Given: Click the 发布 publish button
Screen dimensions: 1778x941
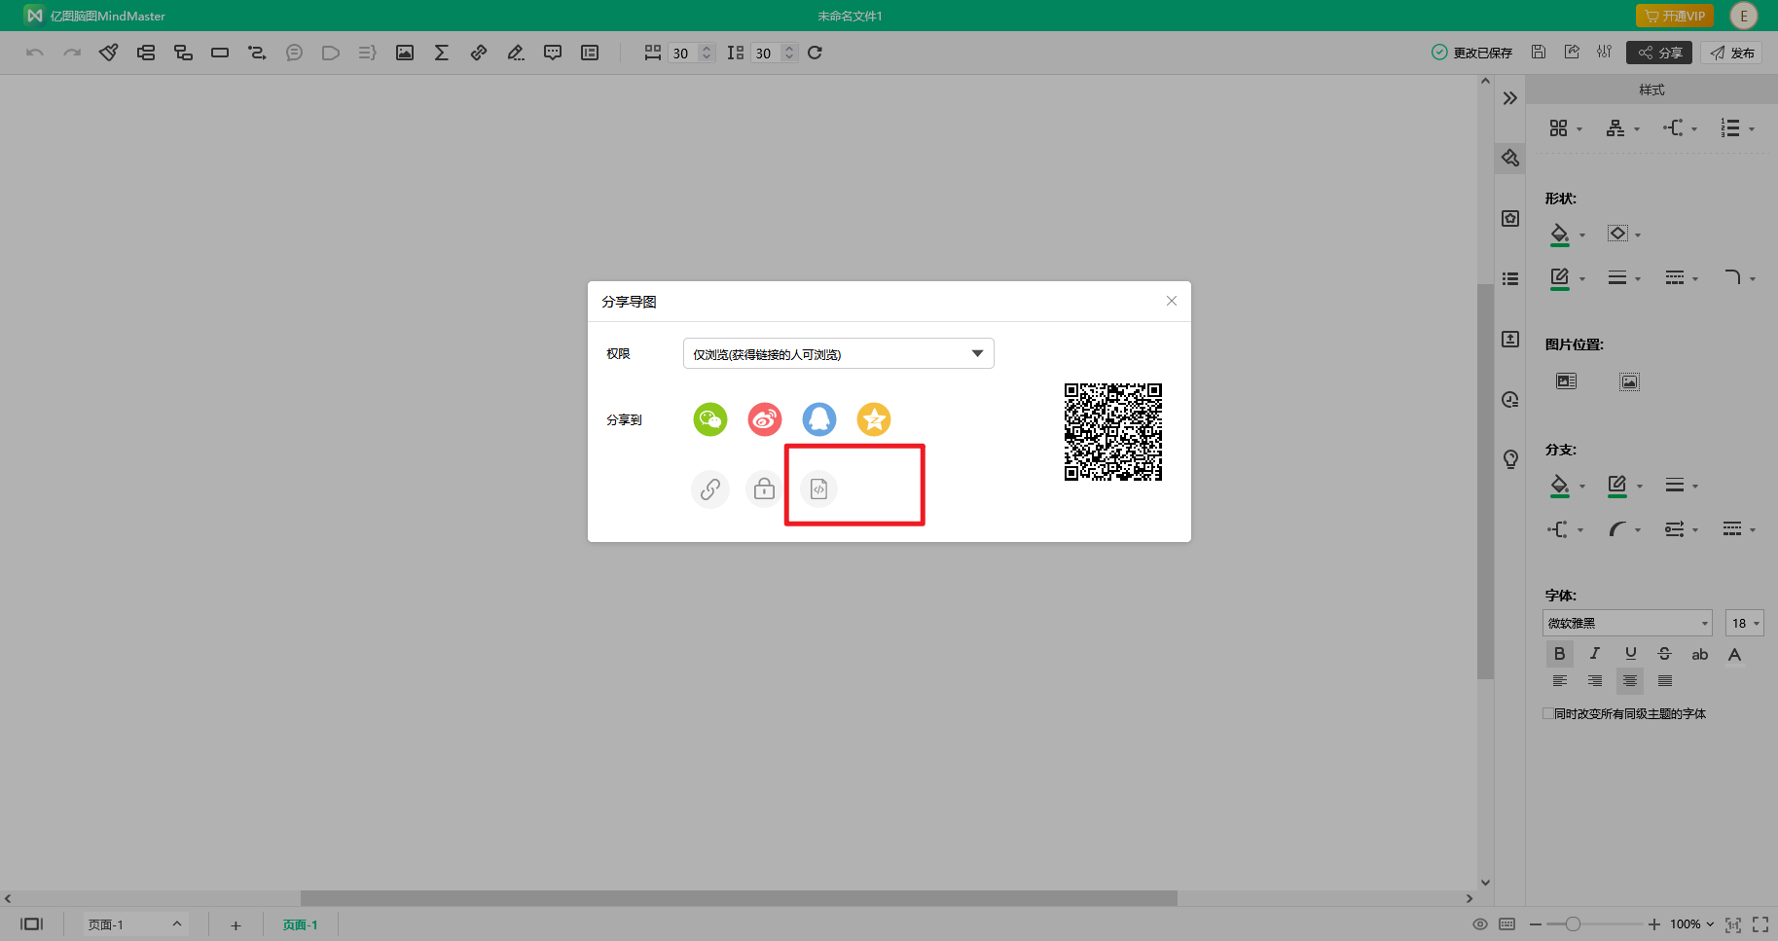Looking at the screenshot, I should pyautogui.click(x=1732, y=53).
